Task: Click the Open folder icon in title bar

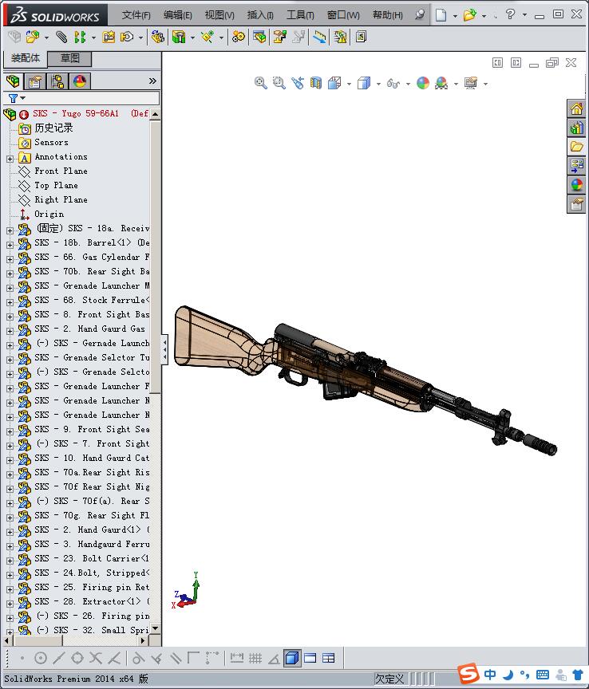Action: 470,15
